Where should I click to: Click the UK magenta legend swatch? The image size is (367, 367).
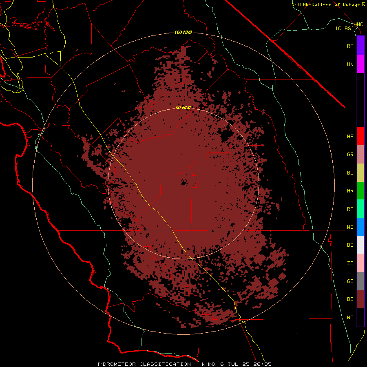coord(360,64)
